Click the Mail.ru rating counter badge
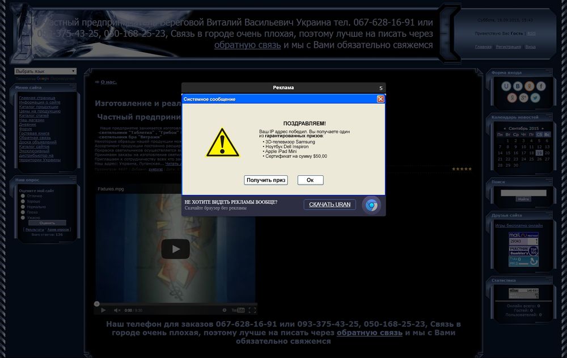 (x=523, y=238)
